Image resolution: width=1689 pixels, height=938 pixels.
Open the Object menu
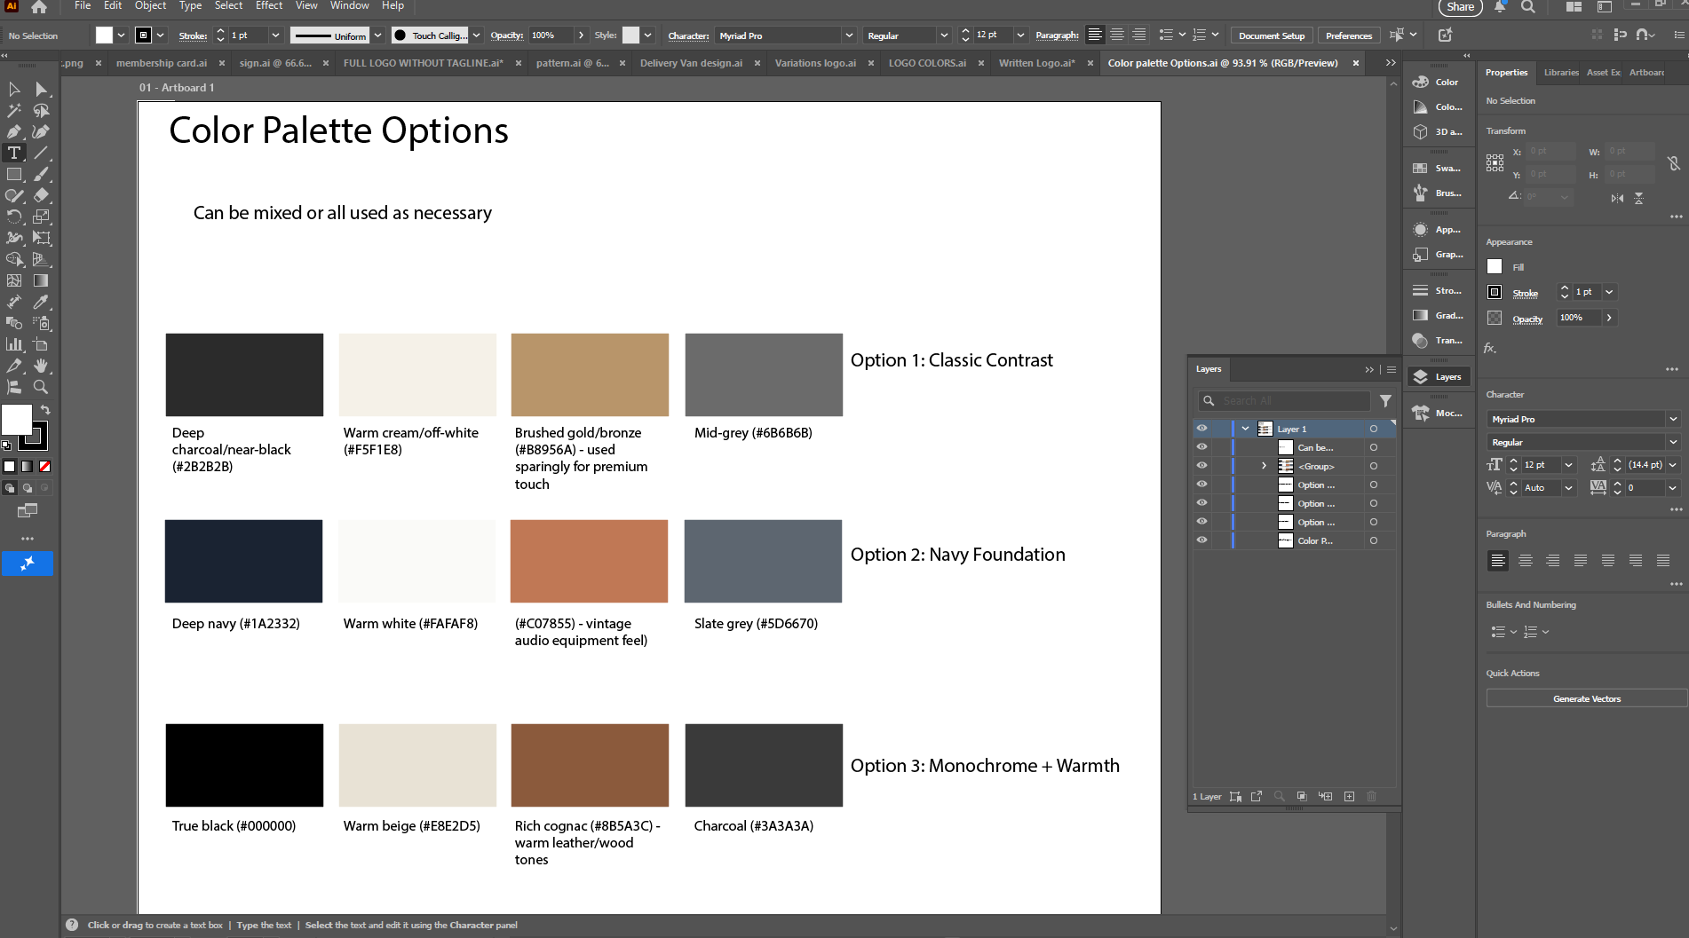150,5
